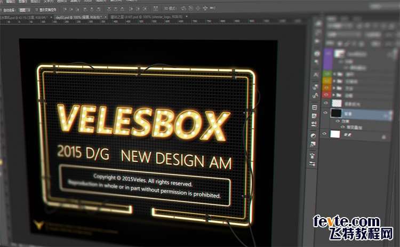Click the Align bottom edges icon
Image resolution: width=400 pixels, height=247 pixels.
tap(78, 10)
